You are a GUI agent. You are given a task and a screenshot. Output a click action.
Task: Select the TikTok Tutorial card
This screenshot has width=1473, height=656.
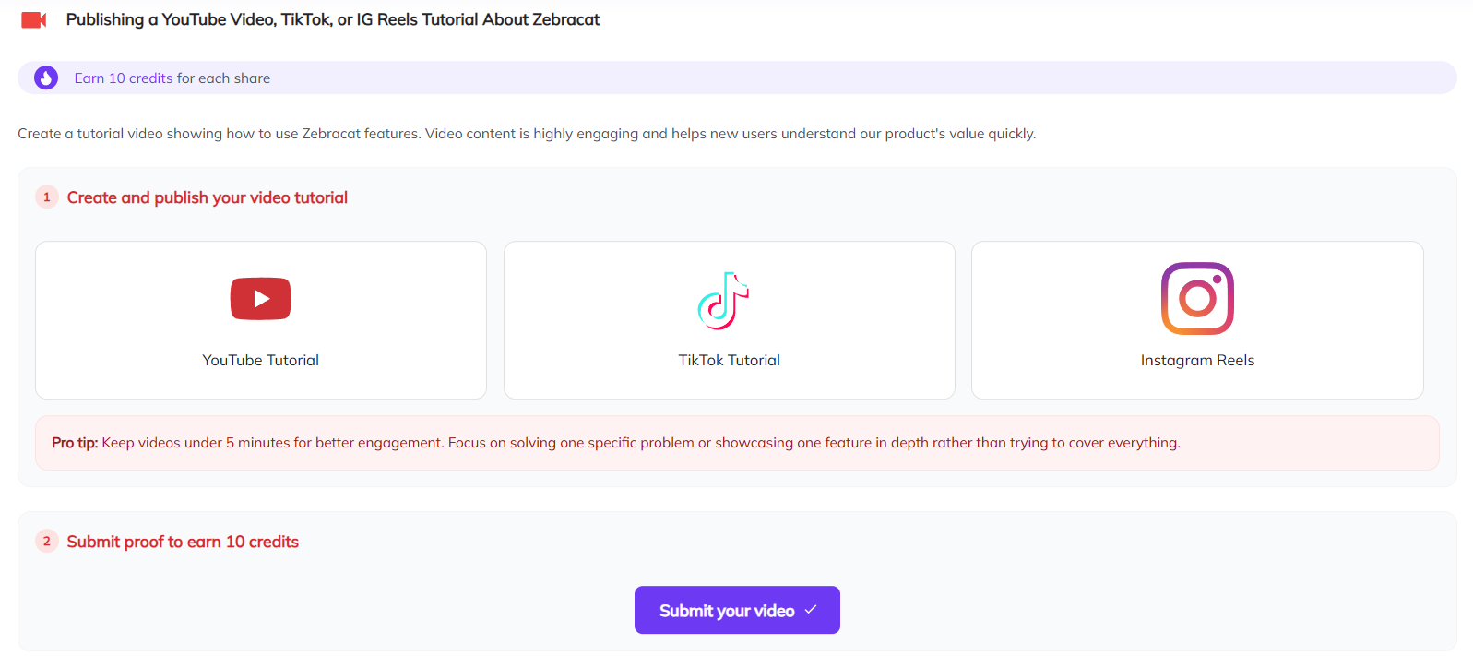[x=730, y=320]
